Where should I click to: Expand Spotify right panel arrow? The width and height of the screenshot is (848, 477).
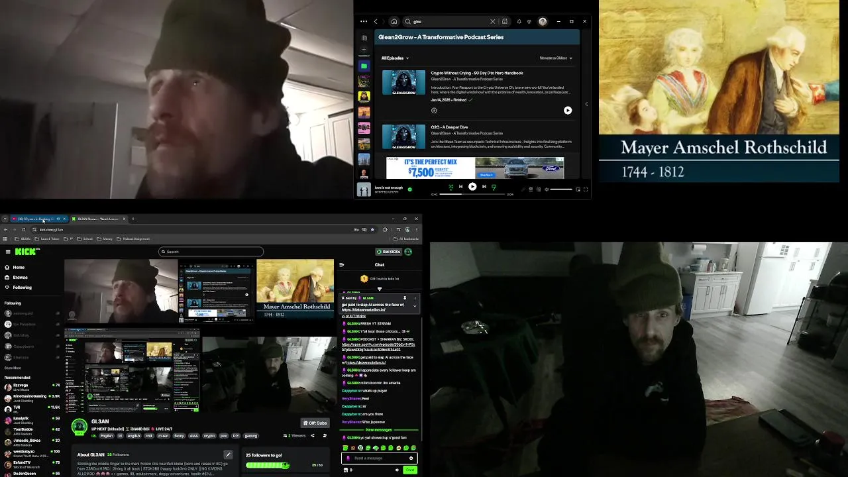pos(586,104)
